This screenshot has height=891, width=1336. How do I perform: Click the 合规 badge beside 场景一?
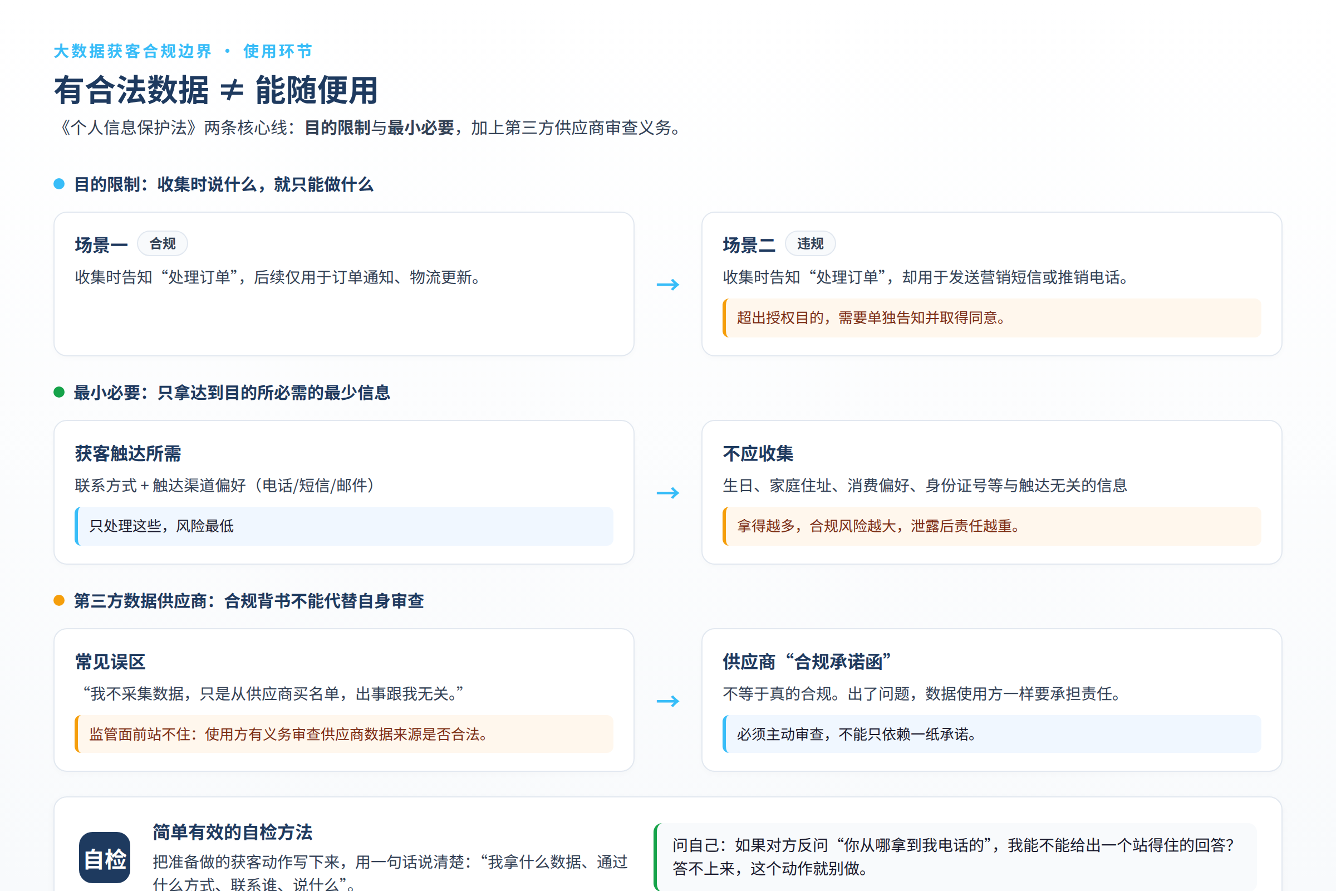coord(163,244)
